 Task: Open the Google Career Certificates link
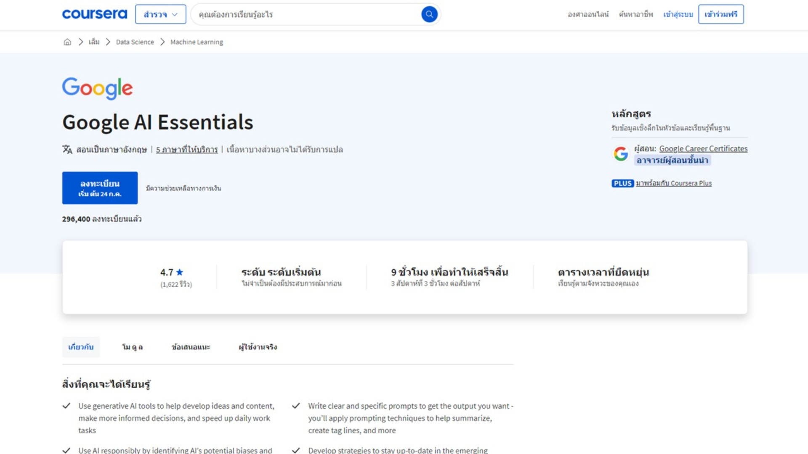pyautogui.click(x=703, y=149)
